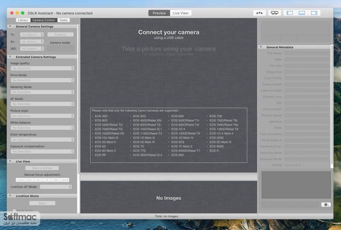Open the Library tab

pyautogui.click(x=23, y=20)
